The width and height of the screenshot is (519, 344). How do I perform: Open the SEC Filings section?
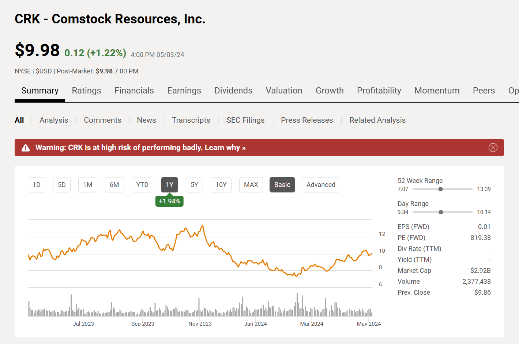(245, 120)
